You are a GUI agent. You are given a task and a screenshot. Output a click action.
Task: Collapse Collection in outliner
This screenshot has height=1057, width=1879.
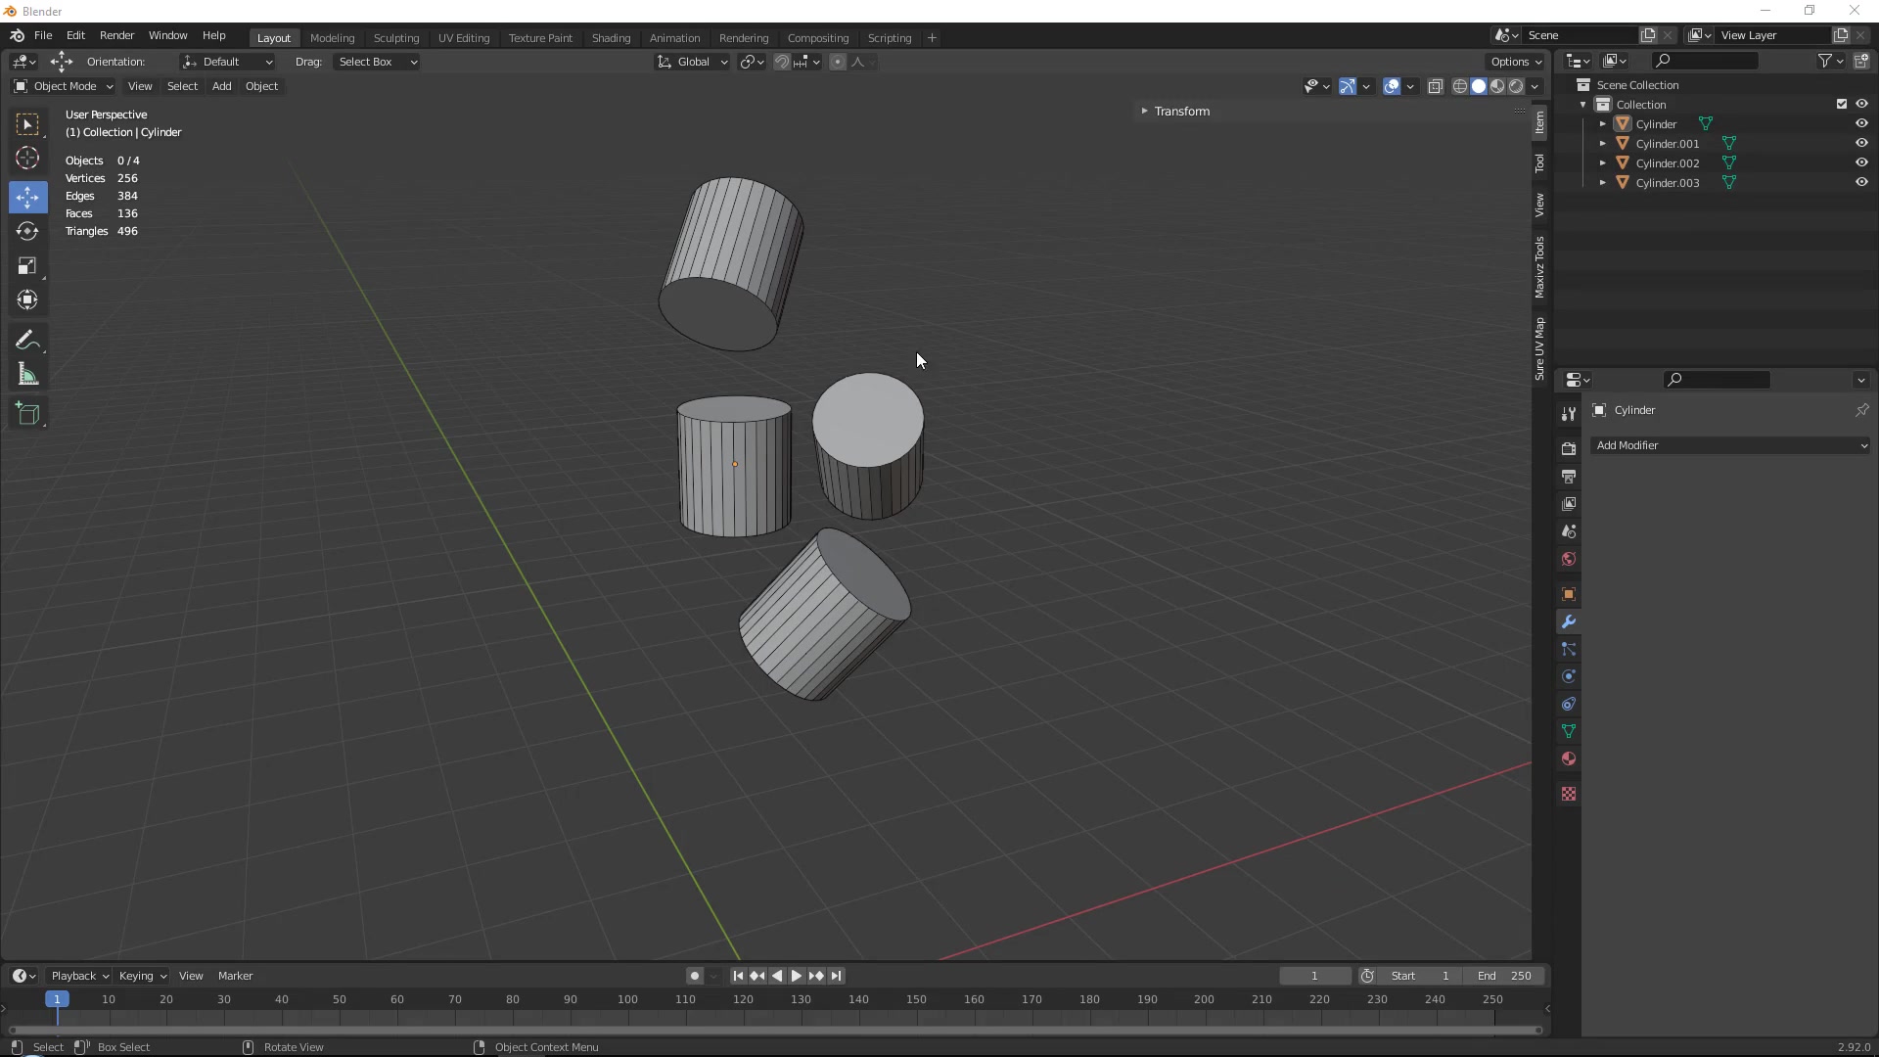(1583, 105)
